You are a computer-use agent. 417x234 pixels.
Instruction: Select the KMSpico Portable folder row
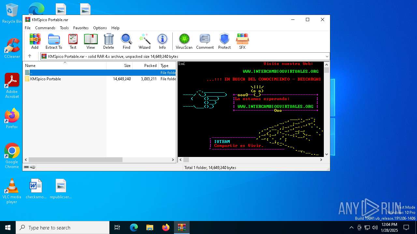[x=99, y=79]
